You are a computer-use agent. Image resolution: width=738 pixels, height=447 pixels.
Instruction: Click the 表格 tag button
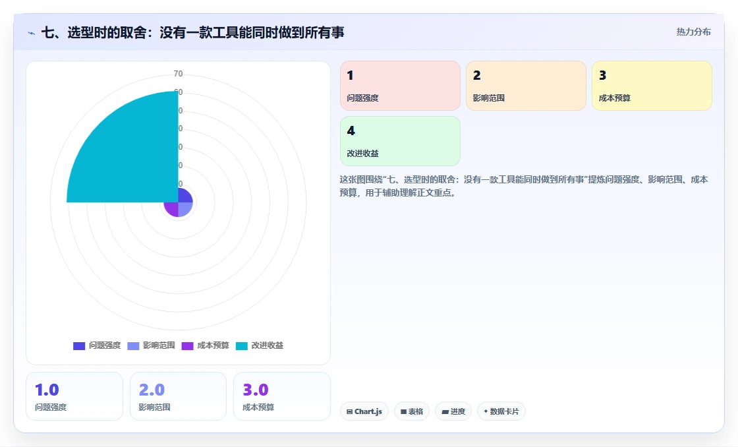click(x=412, y=411)
